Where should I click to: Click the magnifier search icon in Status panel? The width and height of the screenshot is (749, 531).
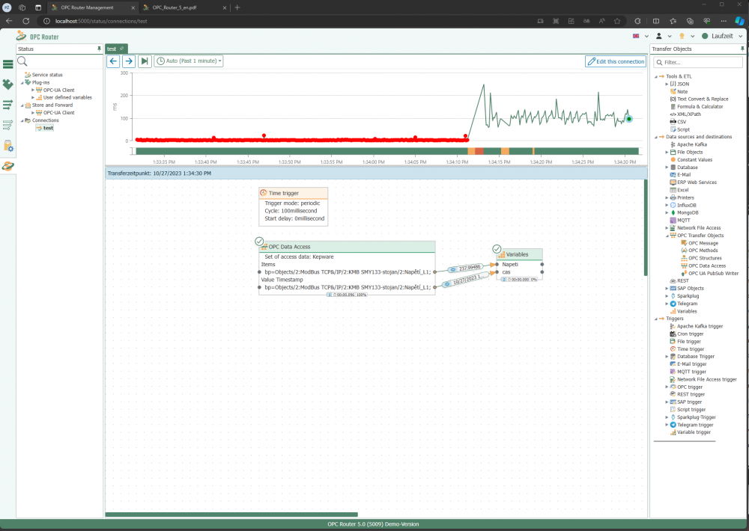click(22, 61)
